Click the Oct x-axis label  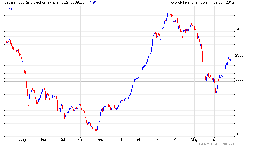click(62, 140)
